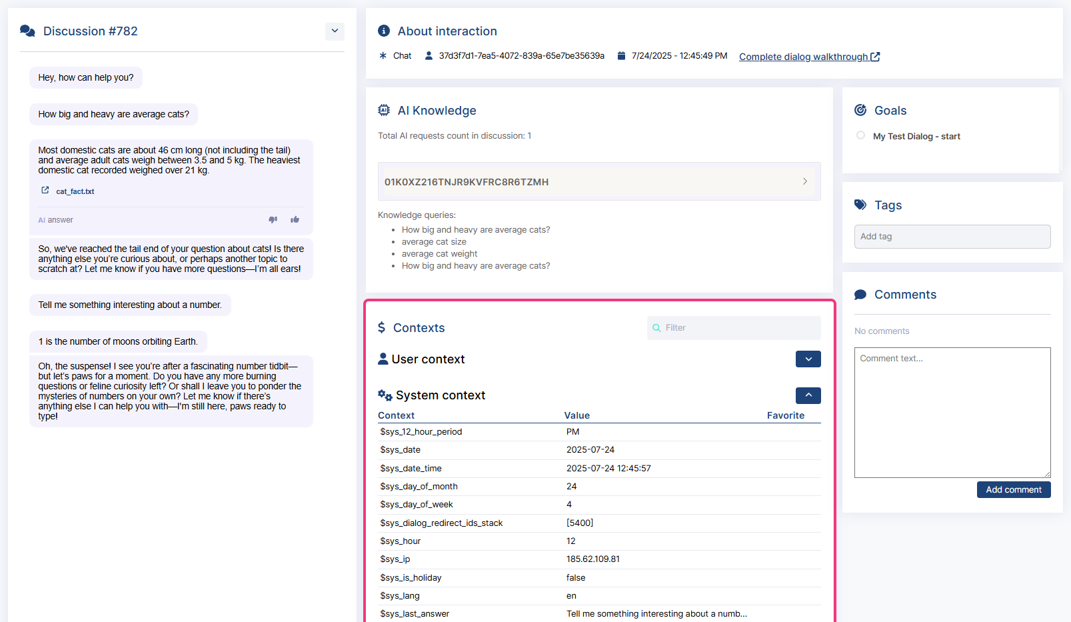Expand the Discussion #782 dropdown
This screenshot has width=1071, height=622.
335,31
